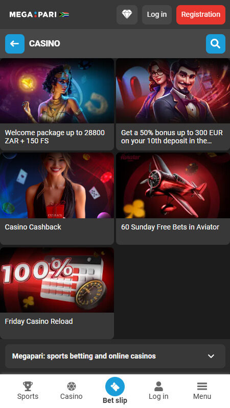Click the Megapari logo
Image resolution: width=230 pixels, height=408 pixels.
coord(33,15)
